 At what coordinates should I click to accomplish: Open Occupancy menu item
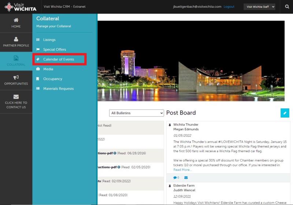53,79
